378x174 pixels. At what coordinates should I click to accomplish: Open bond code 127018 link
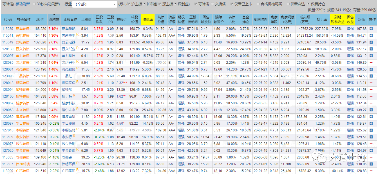click(x=8, y=130)
